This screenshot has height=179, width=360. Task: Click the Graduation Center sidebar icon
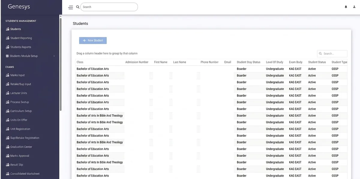click(x=7, y=147)
